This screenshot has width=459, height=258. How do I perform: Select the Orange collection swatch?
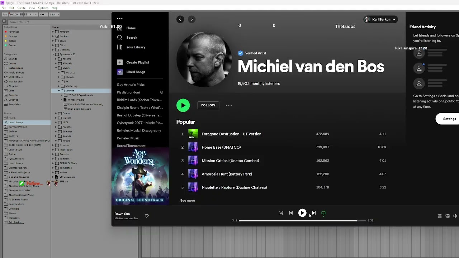[5, 36]
